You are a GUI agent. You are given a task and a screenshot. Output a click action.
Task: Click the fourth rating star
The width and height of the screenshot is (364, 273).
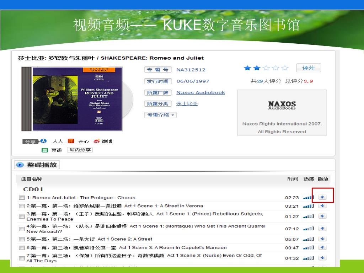[275, 68]
